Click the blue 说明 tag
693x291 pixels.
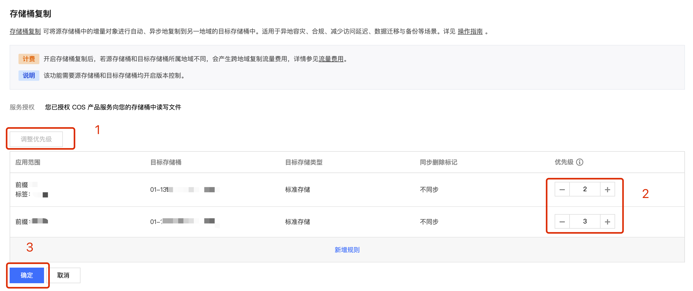29,76
